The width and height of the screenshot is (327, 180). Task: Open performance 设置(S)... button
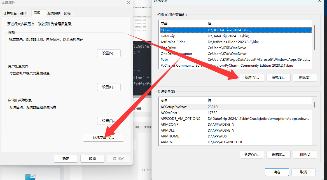coord(109,53)
